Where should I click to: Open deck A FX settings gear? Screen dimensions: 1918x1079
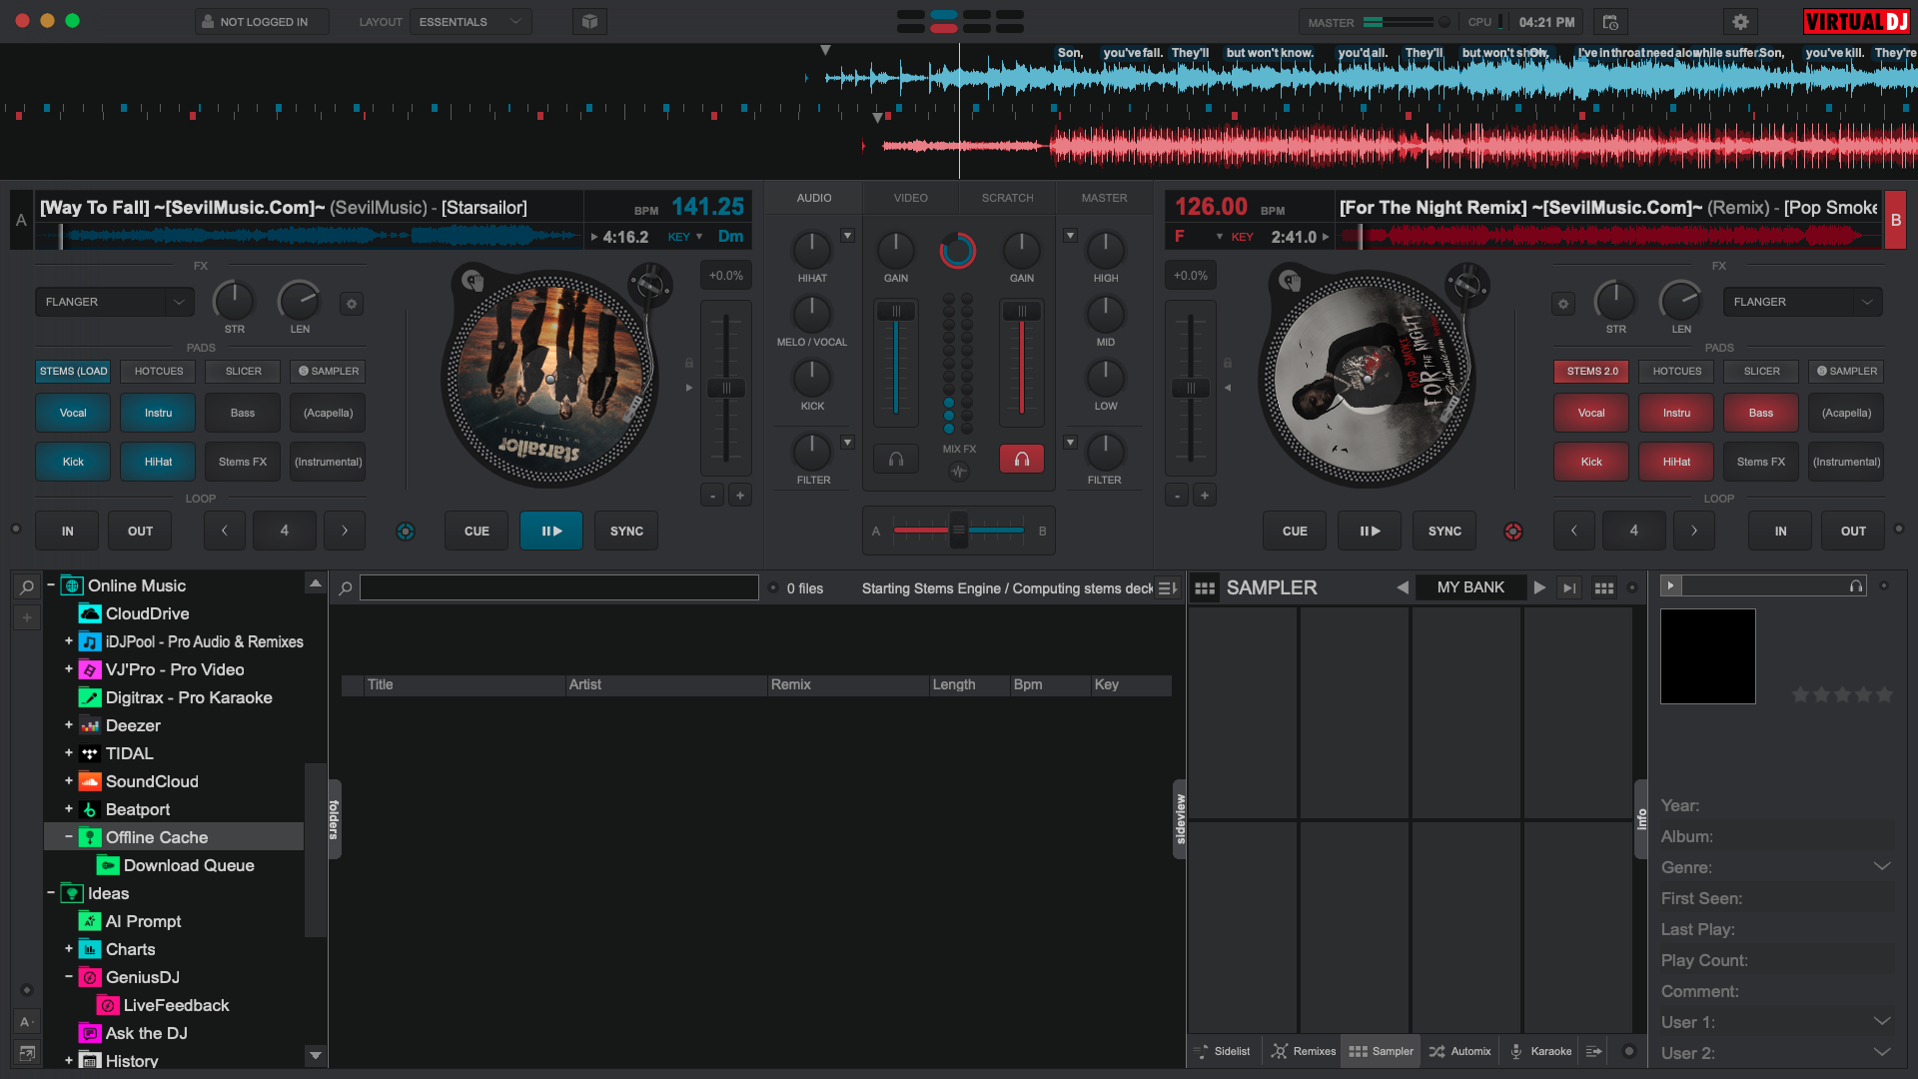pos(351,303)
